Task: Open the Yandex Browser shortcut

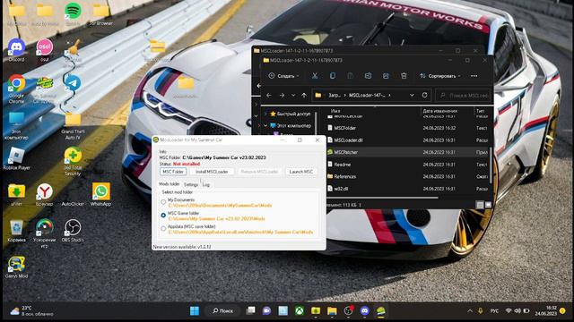Action: click(45, 195)
